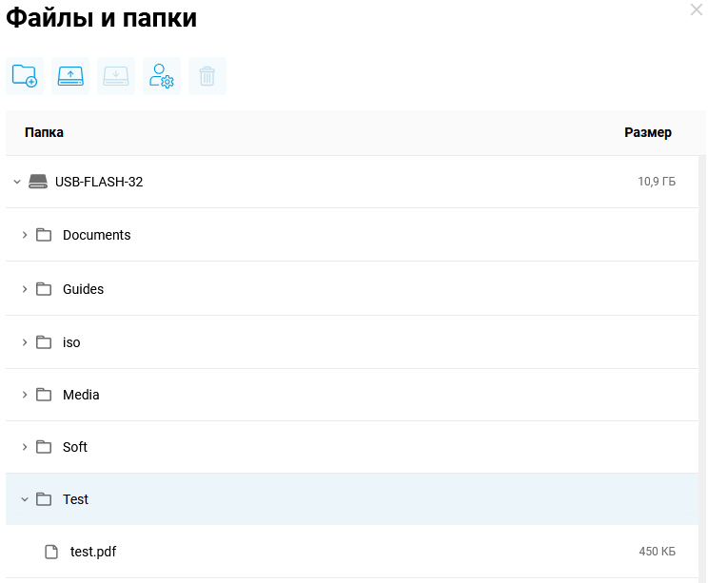Screen dimensions: 708x583
Task: Click the Documents folder icon
Action: 44,235
